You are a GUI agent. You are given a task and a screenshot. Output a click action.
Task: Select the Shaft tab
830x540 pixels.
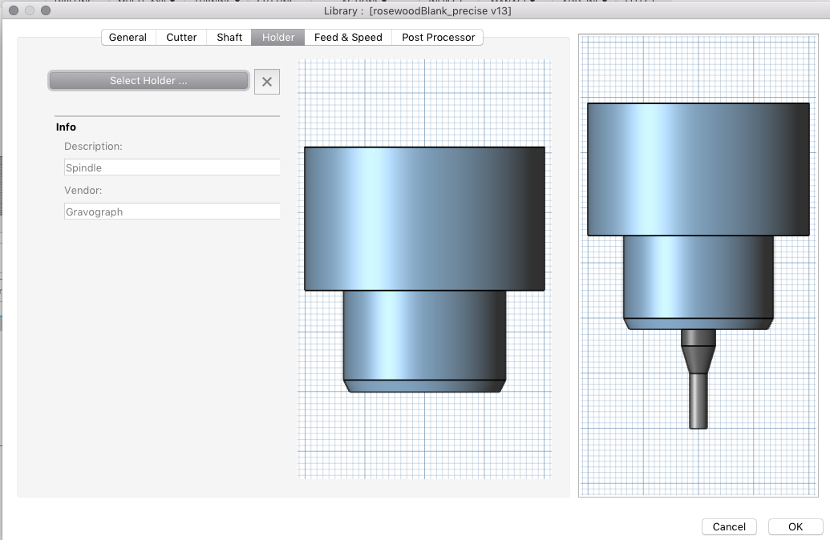(229, 38)
